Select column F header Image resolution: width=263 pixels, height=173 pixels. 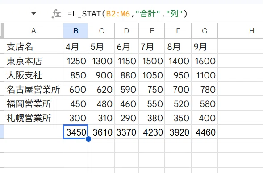click(178, 31)
